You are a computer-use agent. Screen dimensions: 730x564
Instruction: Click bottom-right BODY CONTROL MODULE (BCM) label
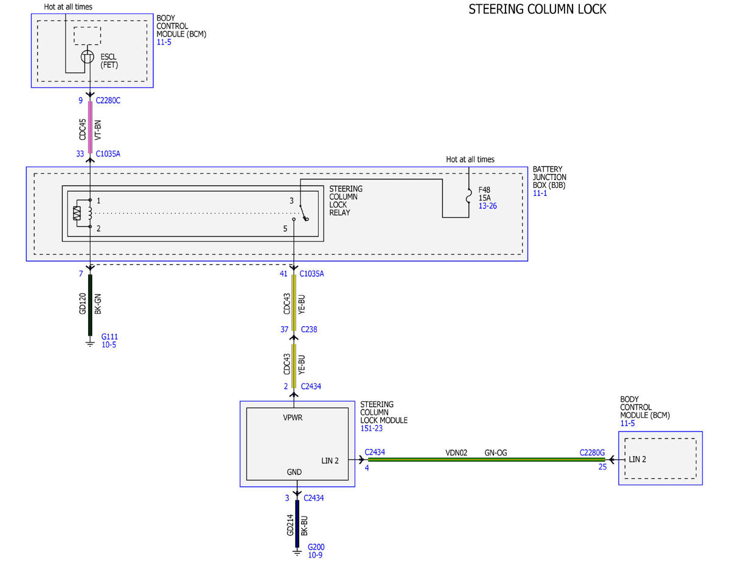(645, 408)
